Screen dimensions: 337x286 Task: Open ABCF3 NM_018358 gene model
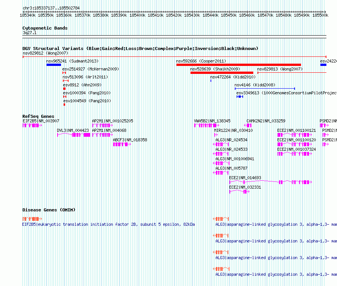(122, 144)
